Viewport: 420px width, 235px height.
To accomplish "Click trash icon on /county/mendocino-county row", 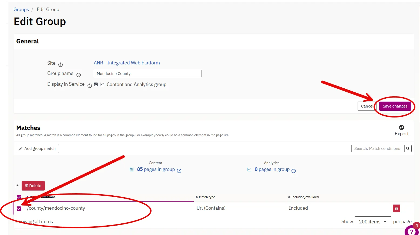I will (396, 208).
